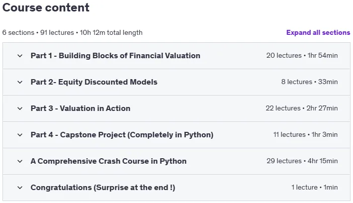Image resolution: width=353 pixels, height=203 pixels.
Task: Click the 1 lecture • 1min label
Action: point(315,187)
